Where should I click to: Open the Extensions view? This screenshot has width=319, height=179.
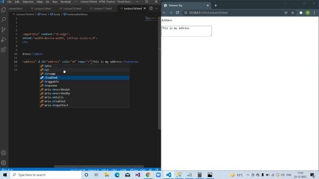(x=3, y=50)
